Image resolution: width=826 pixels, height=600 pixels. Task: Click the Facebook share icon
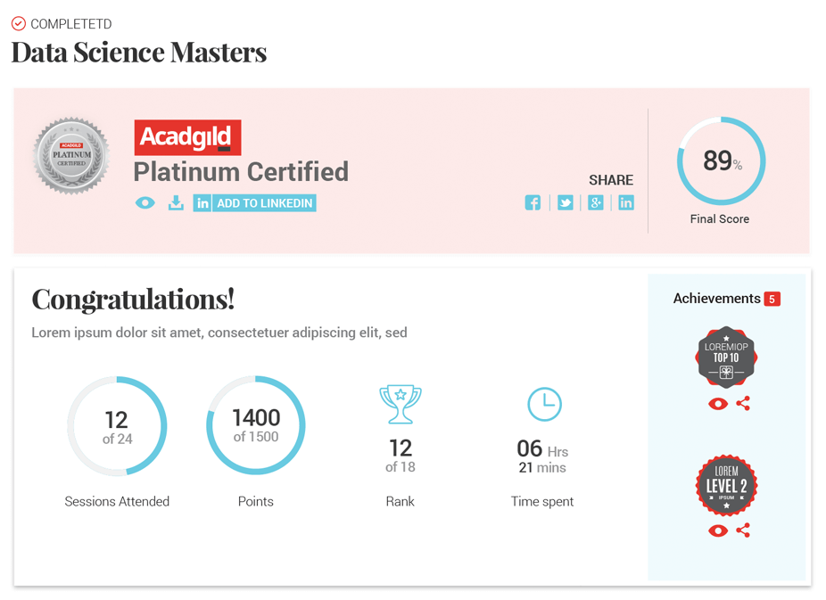[x=533, y=202]
